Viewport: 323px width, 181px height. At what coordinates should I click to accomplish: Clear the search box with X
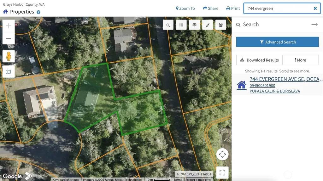point(315,8)
